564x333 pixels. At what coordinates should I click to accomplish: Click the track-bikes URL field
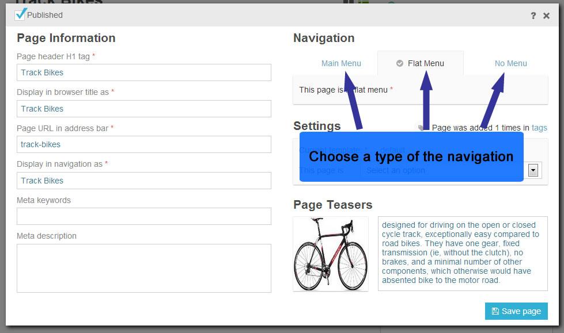pyautogui.click(x=144, y=144)
